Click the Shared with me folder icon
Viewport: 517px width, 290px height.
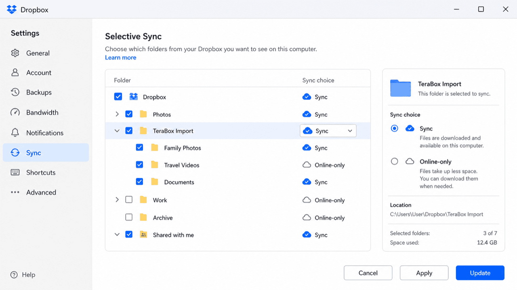pyautogui.click(x=143, y=235)
